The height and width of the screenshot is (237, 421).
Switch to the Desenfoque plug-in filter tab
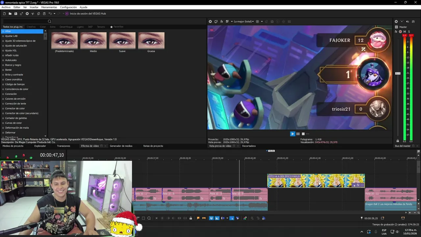(66, 27)
